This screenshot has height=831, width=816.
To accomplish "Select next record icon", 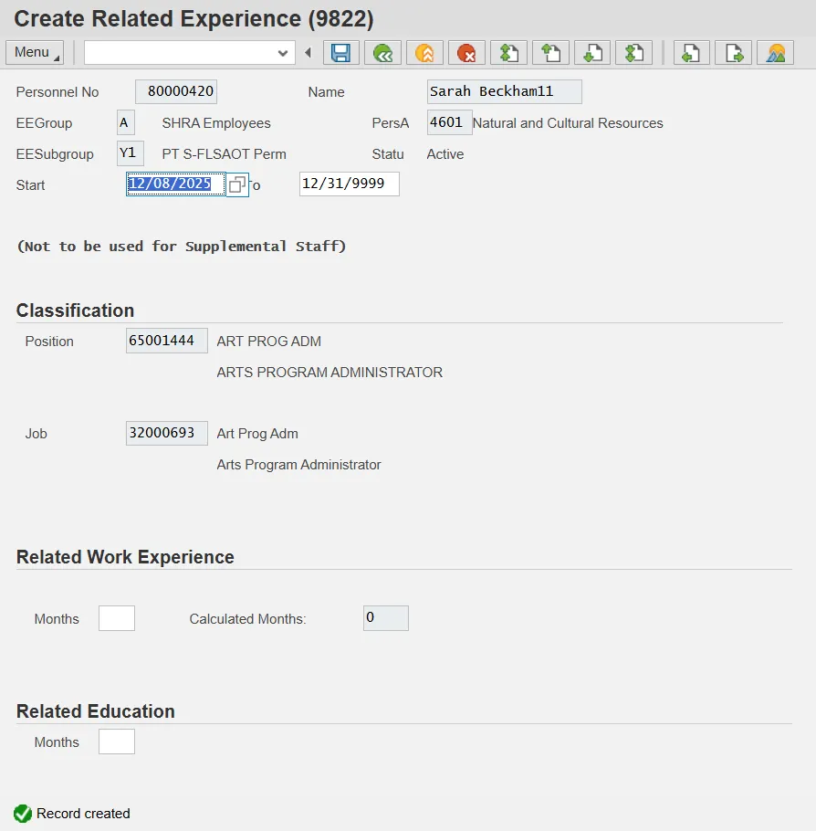I will [x=733, y=53].
